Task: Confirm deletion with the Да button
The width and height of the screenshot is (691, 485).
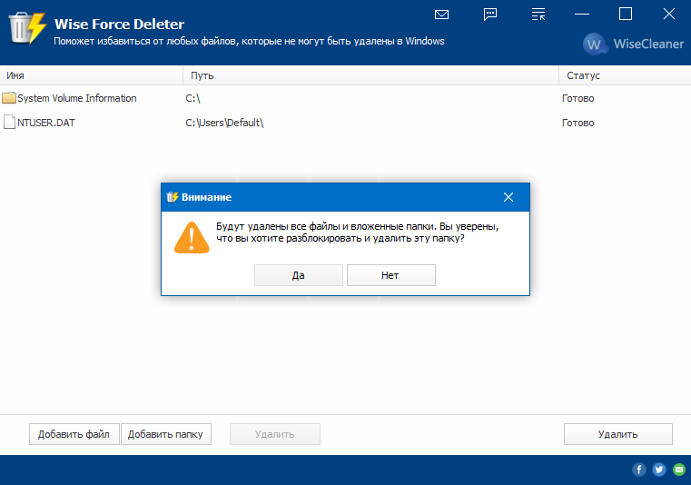Action: click(298, 275)
